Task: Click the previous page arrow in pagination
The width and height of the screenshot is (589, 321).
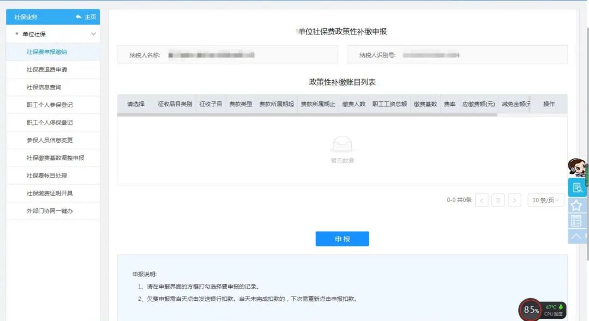Action: [482, 200]
